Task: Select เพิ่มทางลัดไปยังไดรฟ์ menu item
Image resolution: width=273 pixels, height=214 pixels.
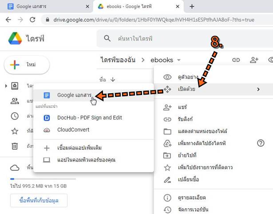Action: pos(214,143)
